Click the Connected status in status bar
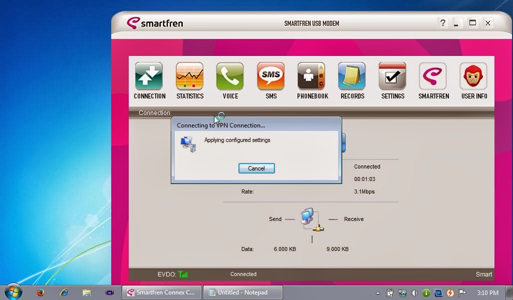513x300 pixels. [243, 274]
